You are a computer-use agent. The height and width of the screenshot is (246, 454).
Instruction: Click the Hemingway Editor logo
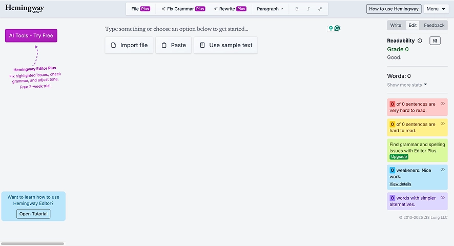25,9
